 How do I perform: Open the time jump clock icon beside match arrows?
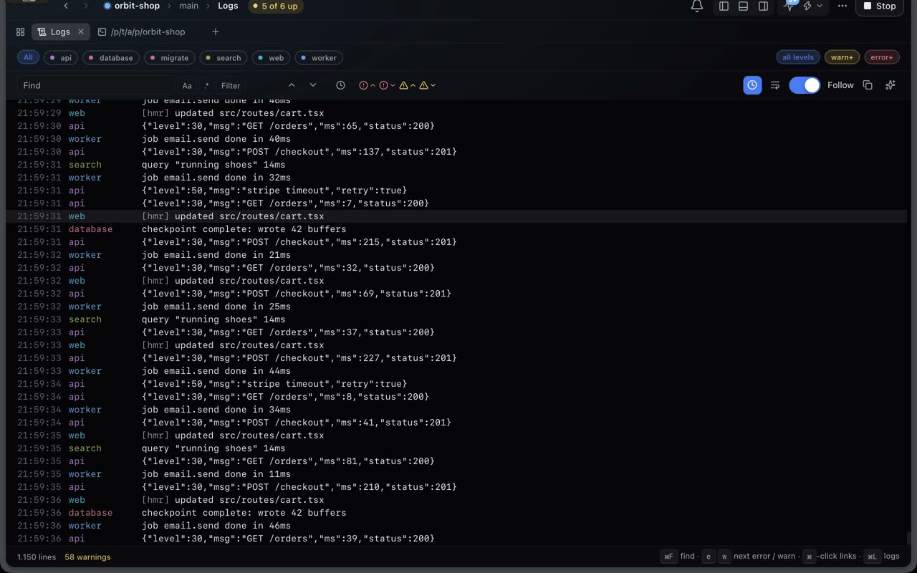click(x=340, y=85)
